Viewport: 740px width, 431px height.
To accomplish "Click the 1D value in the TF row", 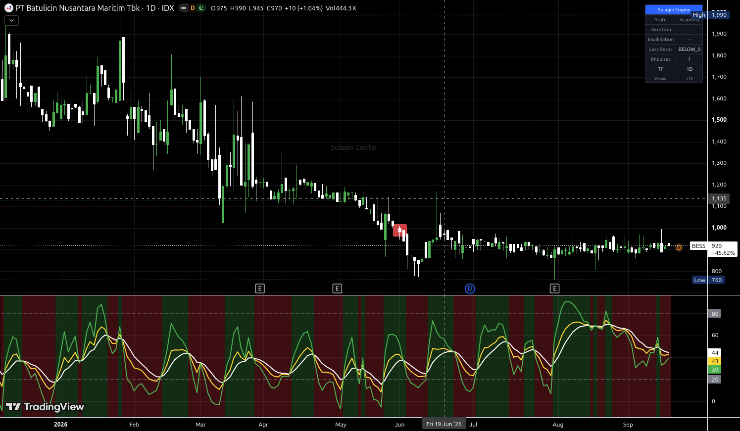I will (690, 69).
